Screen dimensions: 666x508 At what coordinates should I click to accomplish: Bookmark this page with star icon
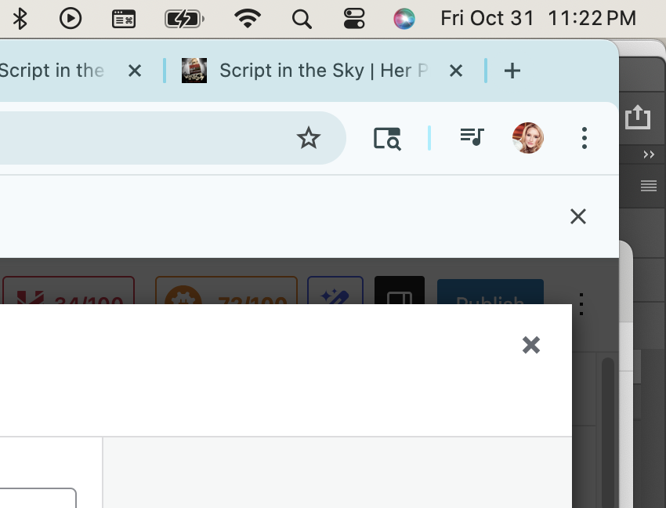click(309, 138)
